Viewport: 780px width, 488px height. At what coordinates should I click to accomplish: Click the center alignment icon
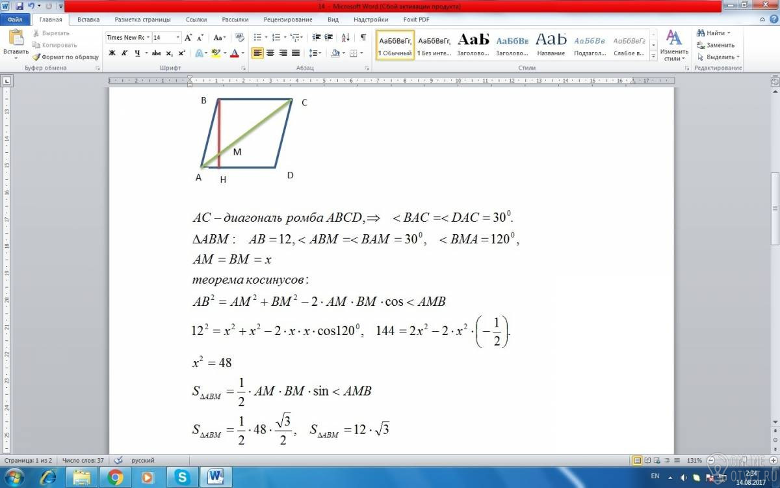[x=270, y=53]
